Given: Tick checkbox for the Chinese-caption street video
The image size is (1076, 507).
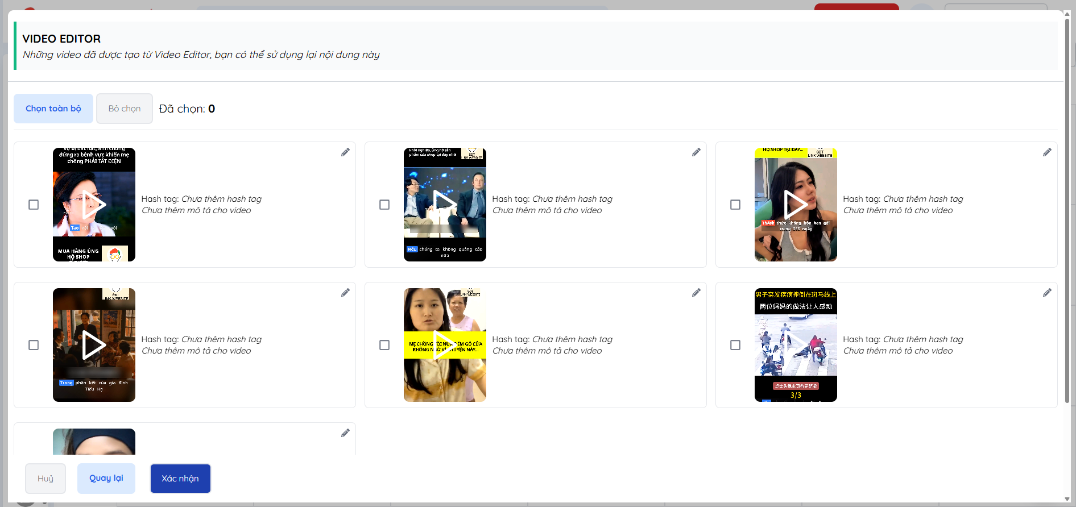Looking at the screenshot, I should pyautogui.click(x=735, y=345).
